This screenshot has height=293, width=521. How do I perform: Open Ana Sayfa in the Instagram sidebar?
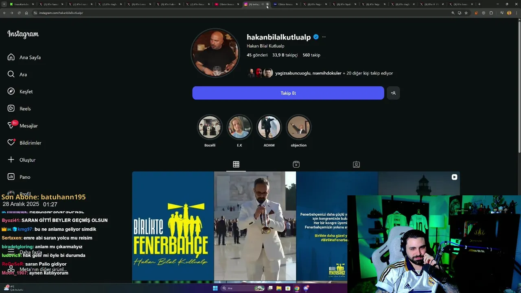[24, 57]
